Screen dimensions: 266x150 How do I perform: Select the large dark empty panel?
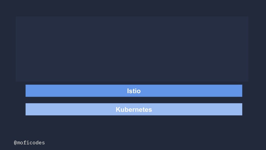pos(132,49)
